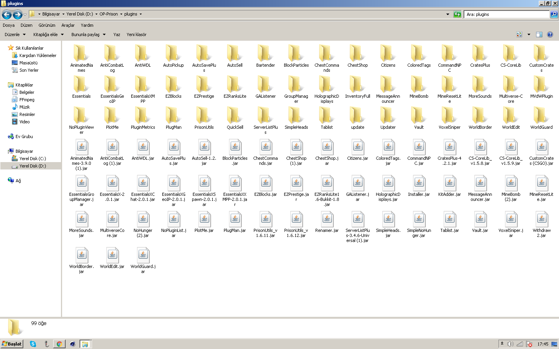Click the Yerel Disk (D:) breadcrumb in address bar

(x=80, y=14)
